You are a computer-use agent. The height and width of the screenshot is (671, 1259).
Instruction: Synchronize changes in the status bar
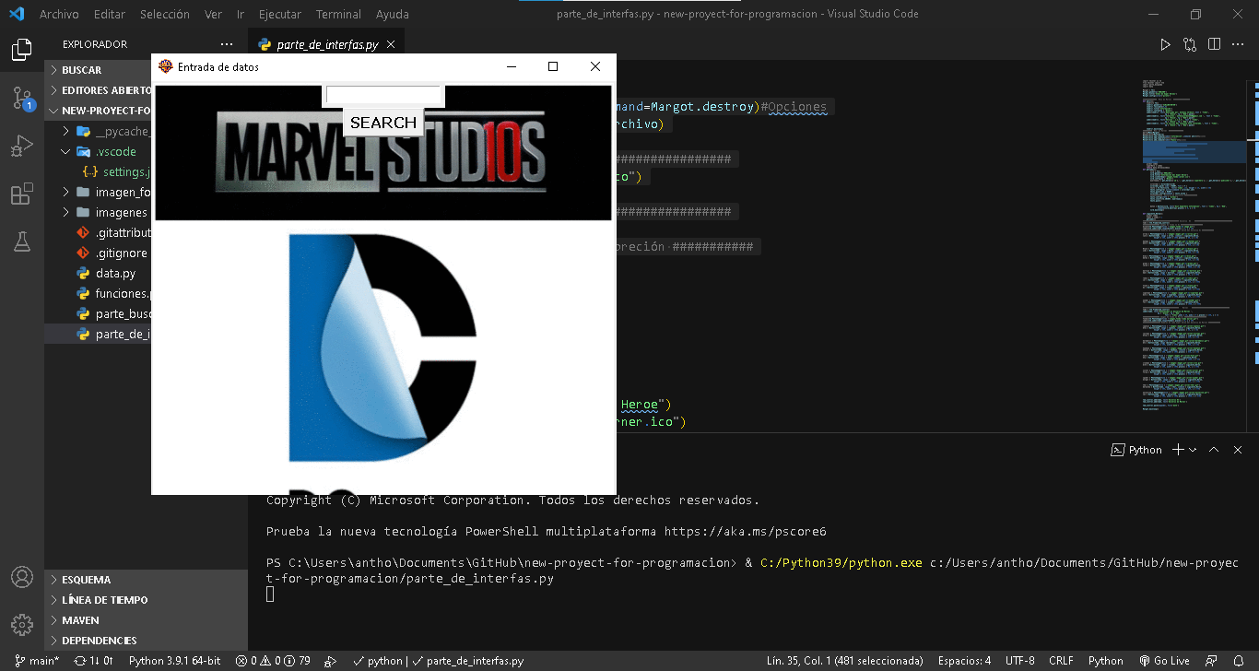94,661
